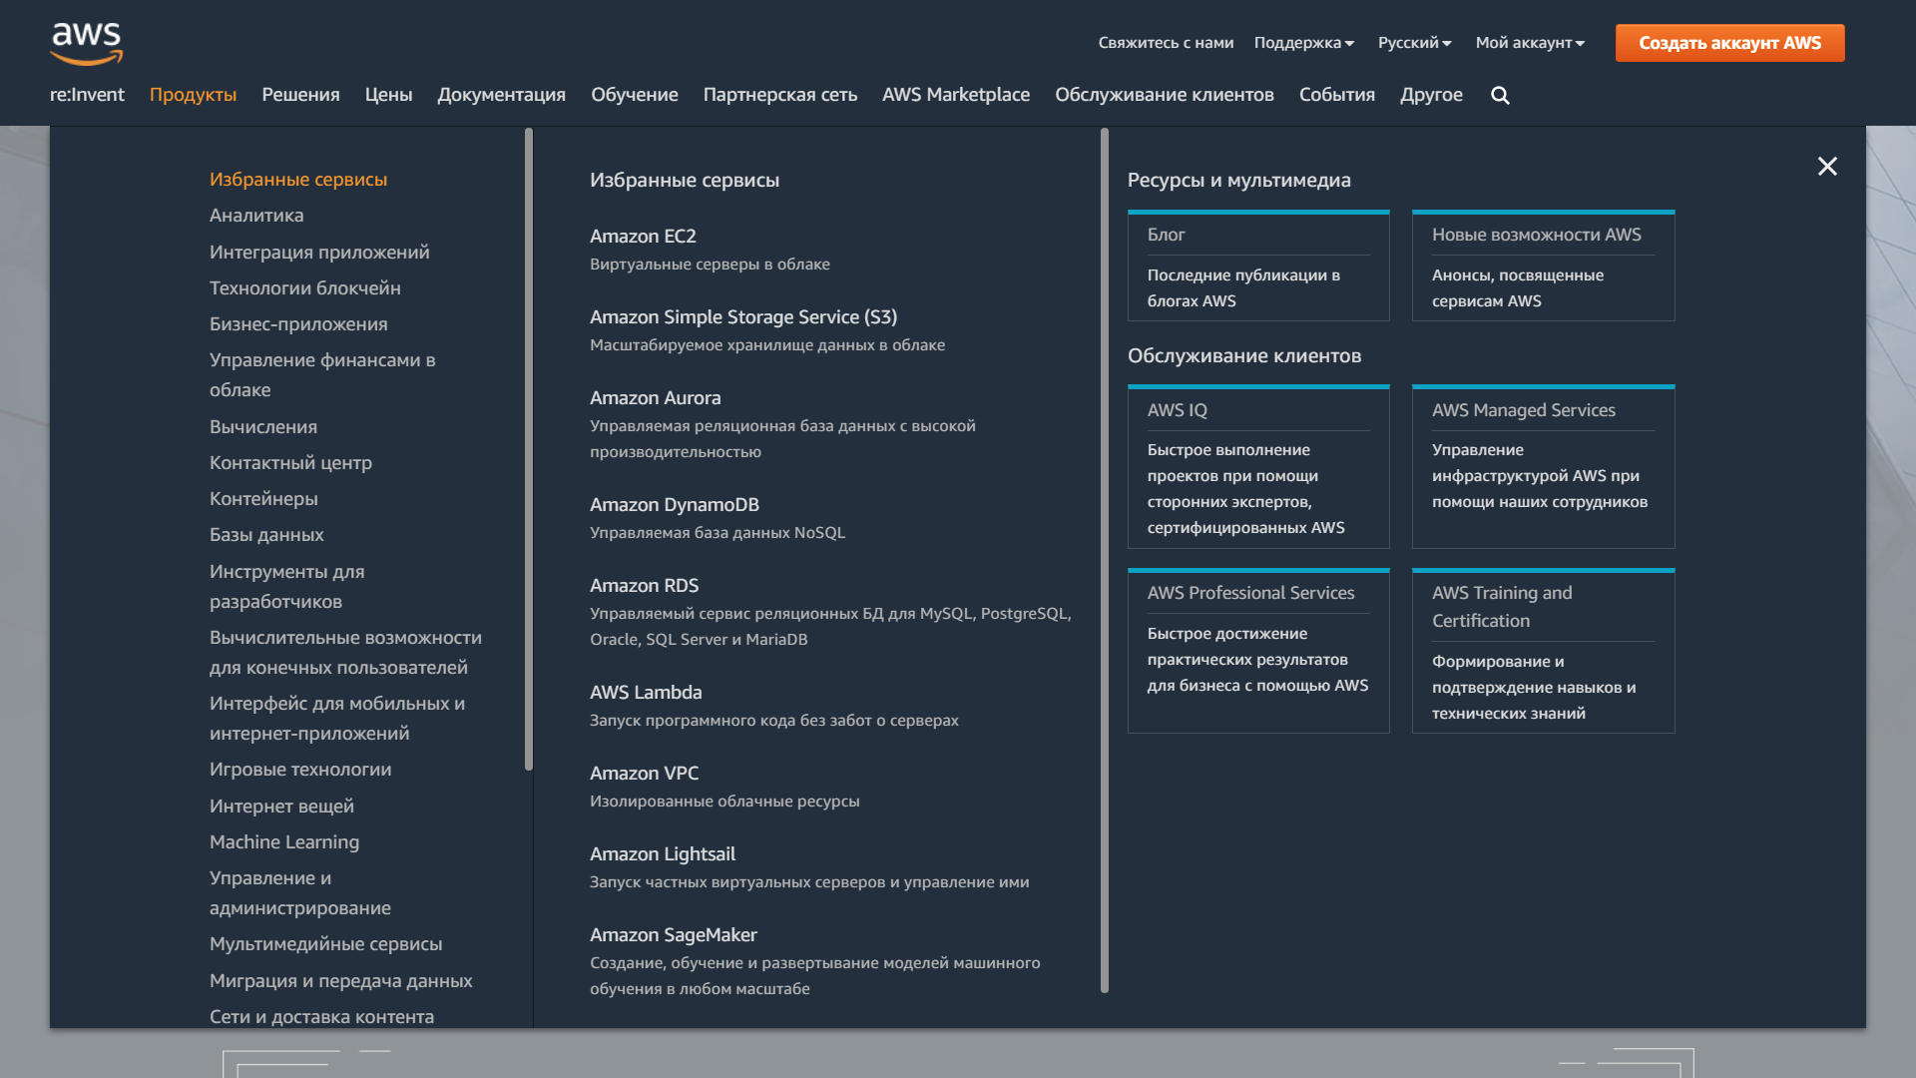Open the События menu item

pyautogui.click(x=1336, y=95)
